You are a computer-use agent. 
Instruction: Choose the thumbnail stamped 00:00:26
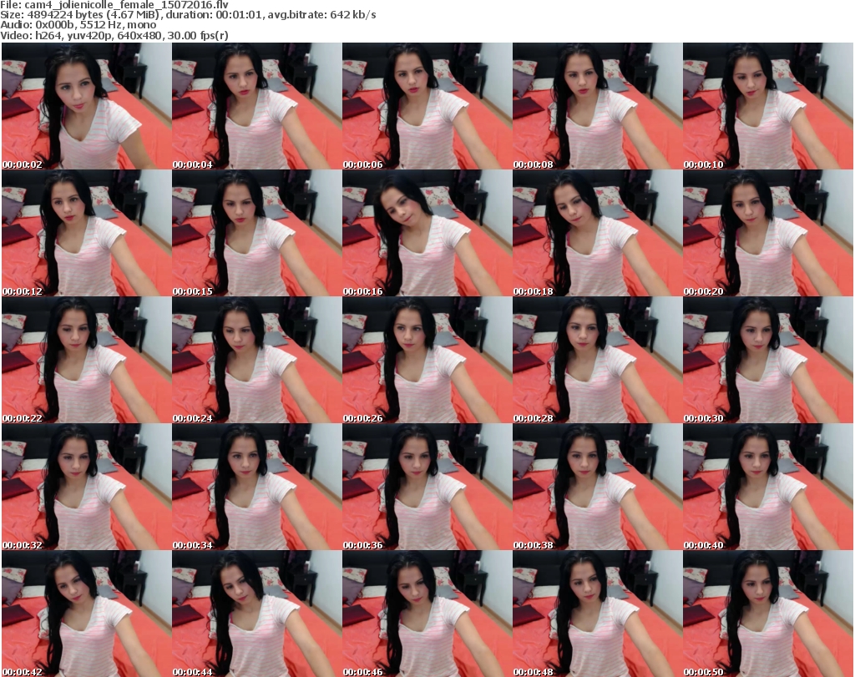pyautogui.click(x=427, y=361)
